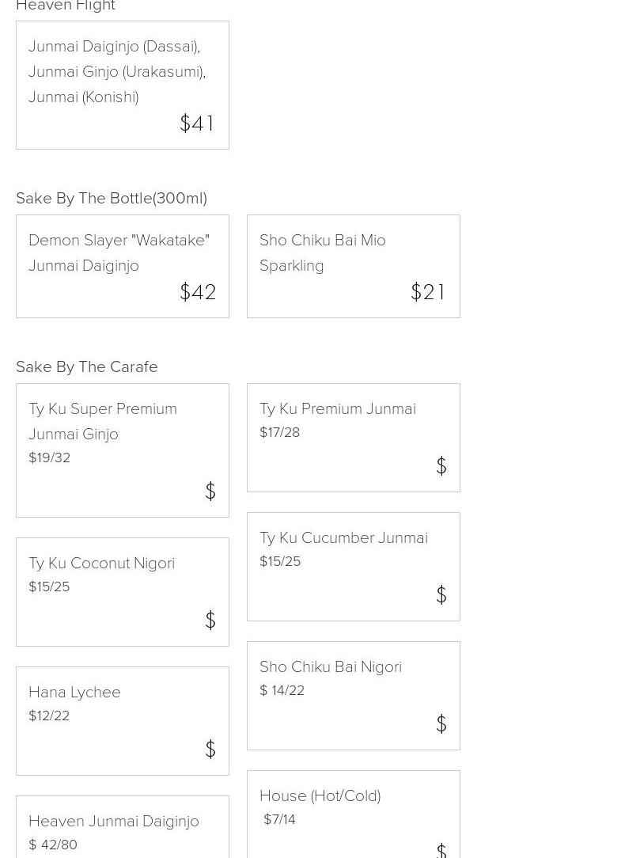The image size is (621, 858).
Task: Click the $15/25 price under Cucumber Junmai
Action: coord(280,561)
